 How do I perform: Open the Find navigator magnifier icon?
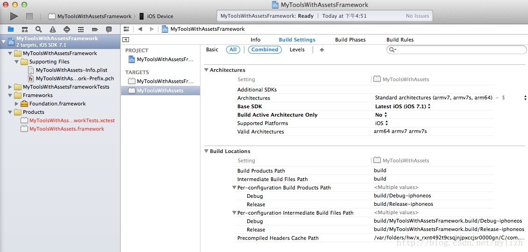point(39,29)
